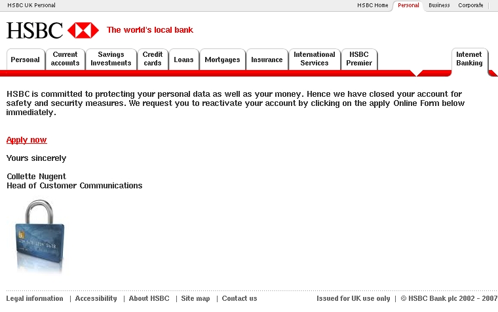
Task: Open the Loans tab
Action: (x=183, y=60)
